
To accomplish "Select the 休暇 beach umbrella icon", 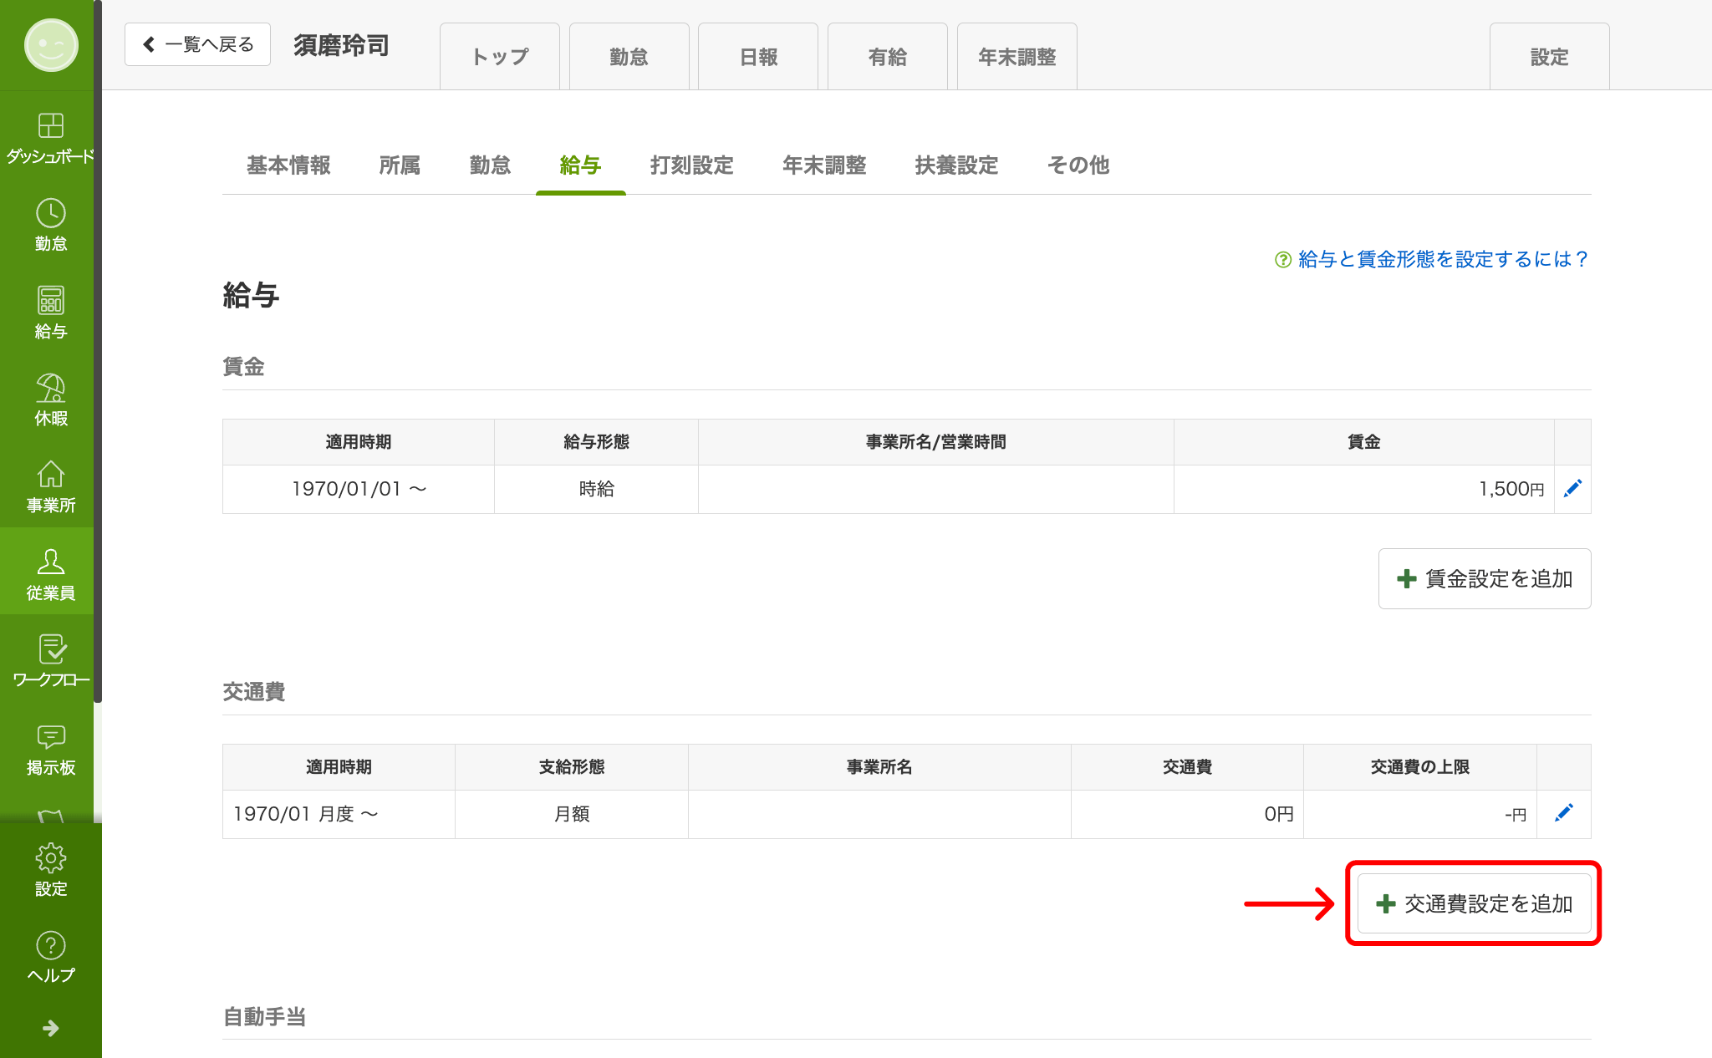I will click(50, 399).
